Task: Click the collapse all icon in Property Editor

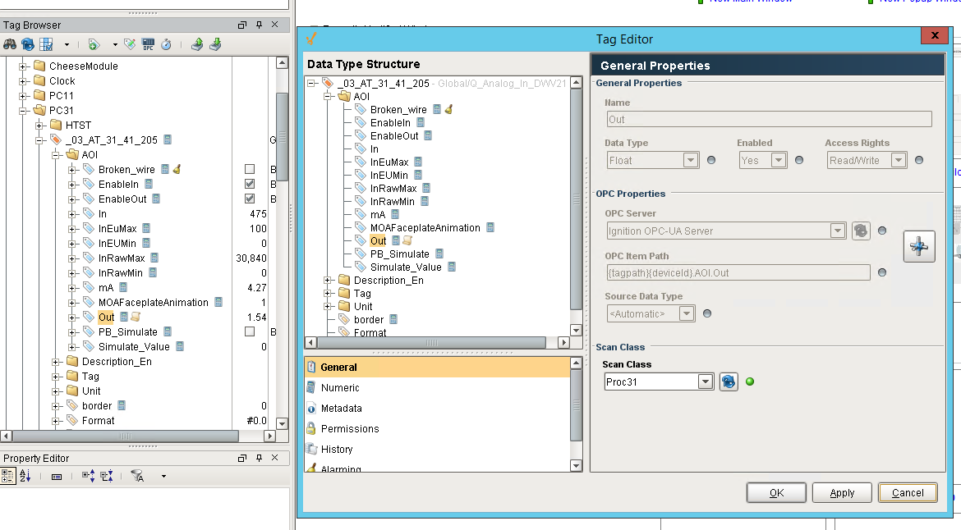Action: tap(107, 476)
